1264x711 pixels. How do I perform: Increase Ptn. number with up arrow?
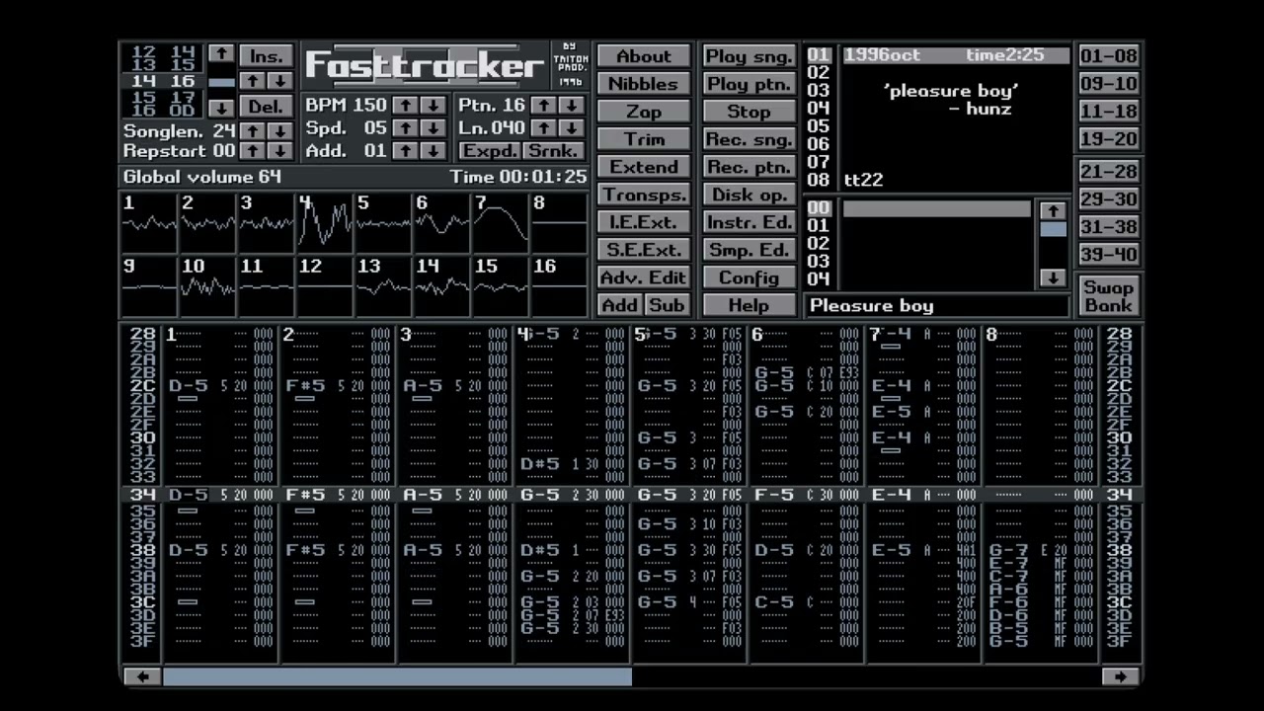click(543, 105)
